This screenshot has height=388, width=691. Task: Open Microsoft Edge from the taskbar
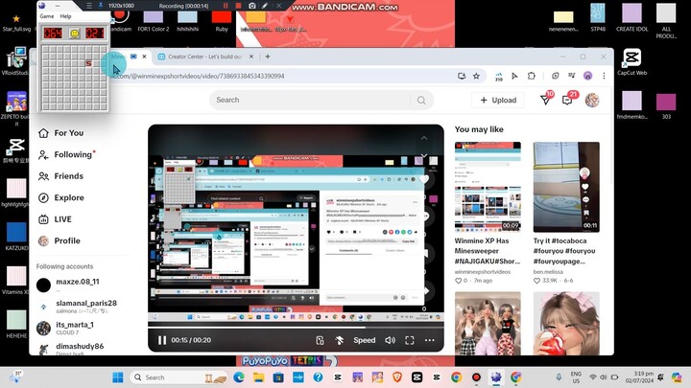(239, 377)
